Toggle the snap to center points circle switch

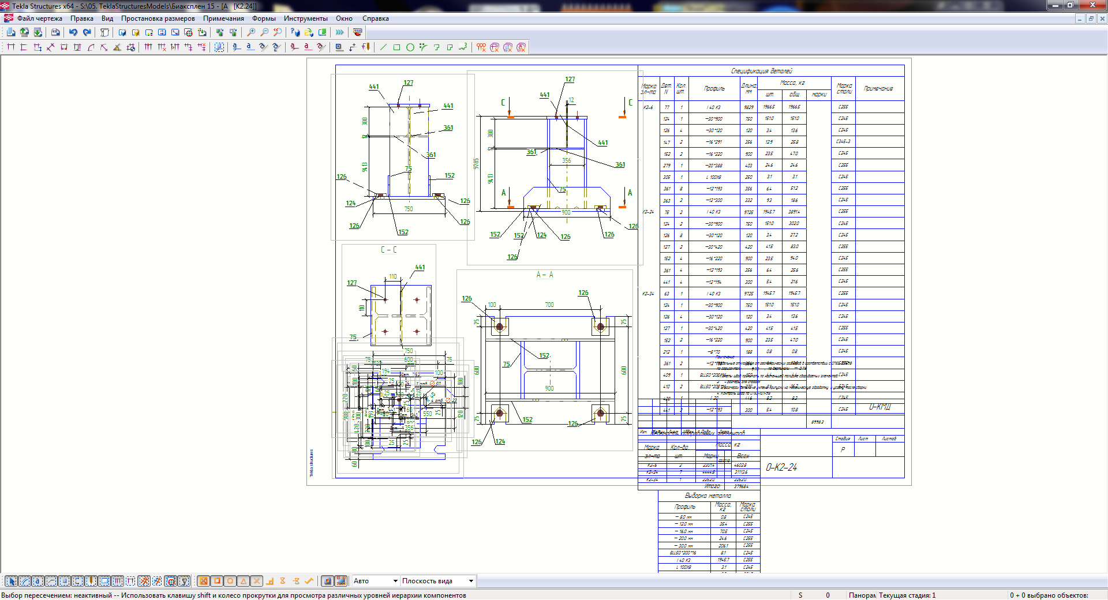click(x=230, y=581)
